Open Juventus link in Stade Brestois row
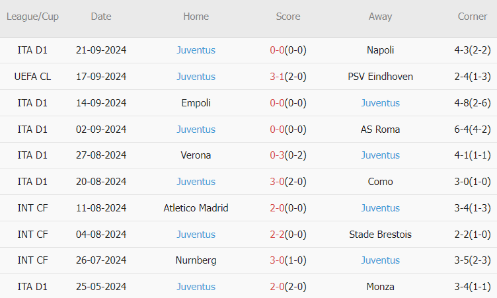This screenshot has height=298, width=497. point(196,234)
